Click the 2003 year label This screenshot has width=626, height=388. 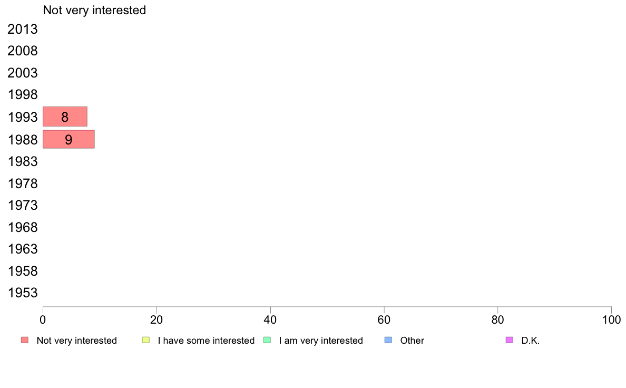[x=23, y=73]
